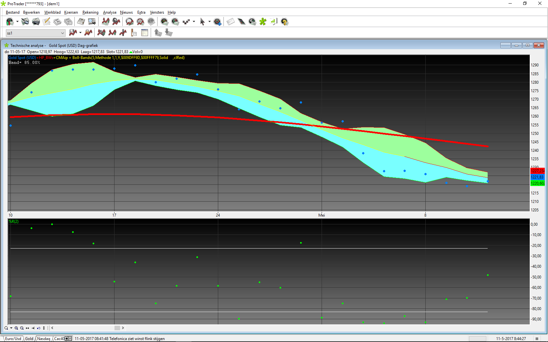548x342 pixels.
Task: Click the blue undo zoom arrow
Action: tap(38, 328)
